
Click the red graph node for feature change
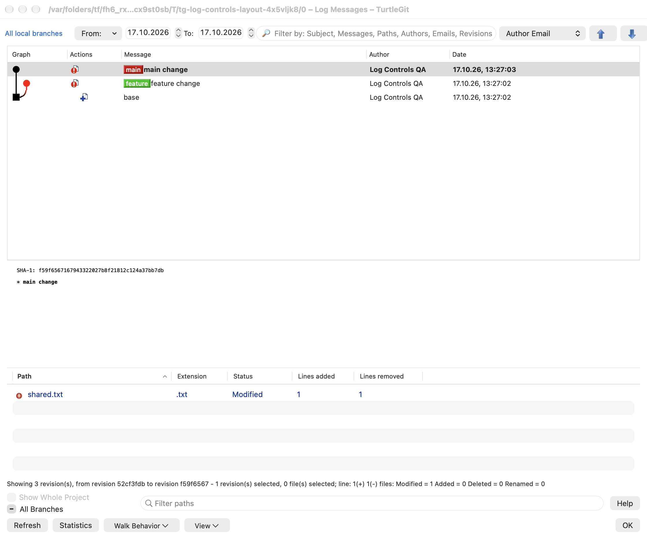pos(27,83)
